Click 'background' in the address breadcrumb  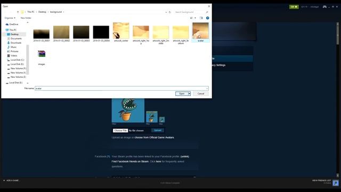pos(56,12)
